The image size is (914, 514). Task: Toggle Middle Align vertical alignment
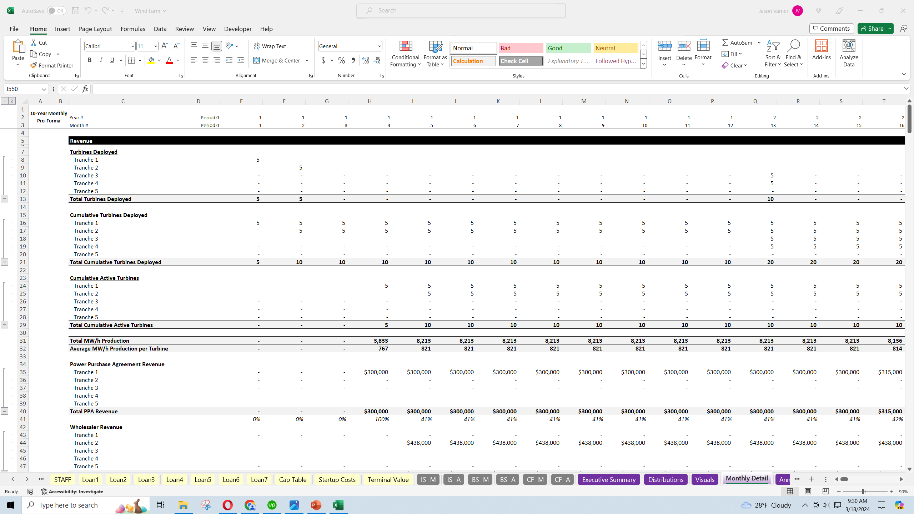pyautogui.click(x=205, y=46)
